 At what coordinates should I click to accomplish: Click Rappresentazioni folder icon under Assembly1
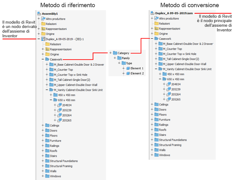point(43,29)
